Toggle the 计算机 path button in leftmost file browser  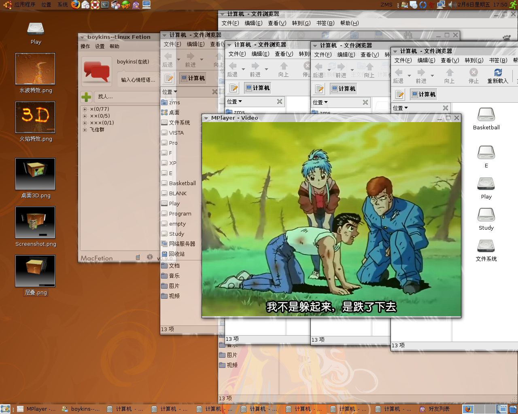point(193,78)
